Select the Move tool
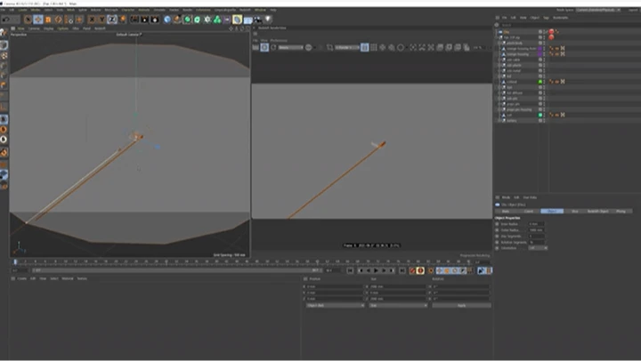This screenshot has width=641, height=361. coord(38,20)
